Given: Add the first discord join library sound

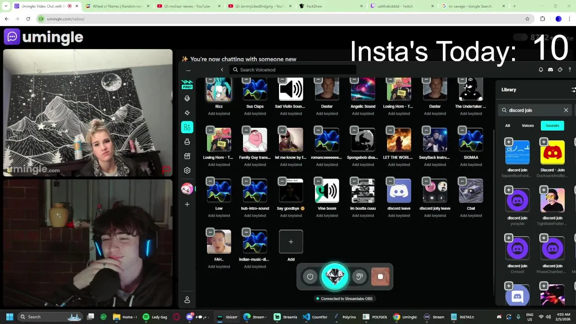Looking at the screenshot, I should pyautogui.click(x=508, y=142).
